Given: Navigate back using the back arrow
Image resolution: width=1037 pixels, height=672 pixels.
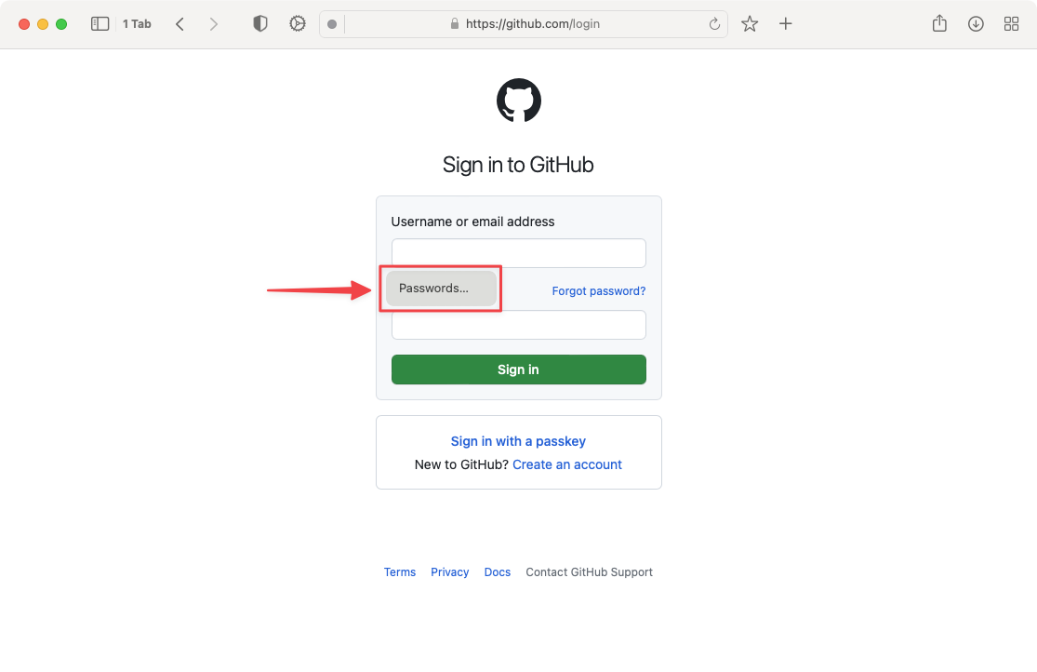Looking at the screenshot, I should tap(179, 23).
